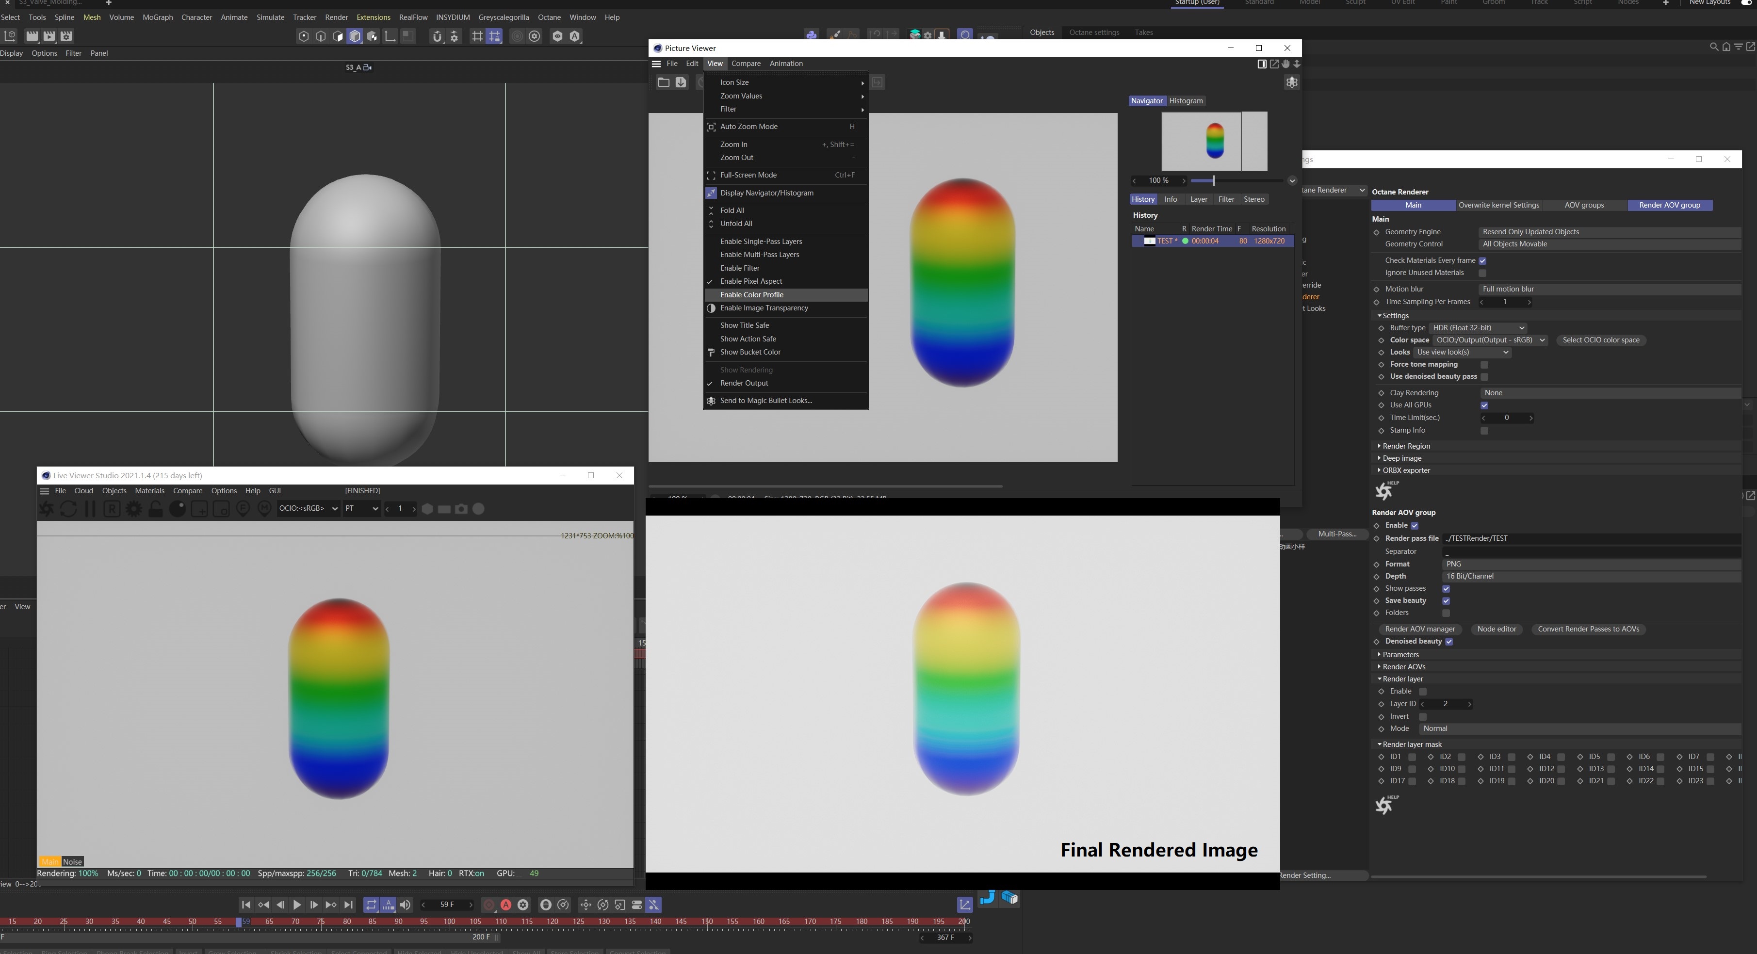
Task: Click the render region R icon
Action: point(112,509)
